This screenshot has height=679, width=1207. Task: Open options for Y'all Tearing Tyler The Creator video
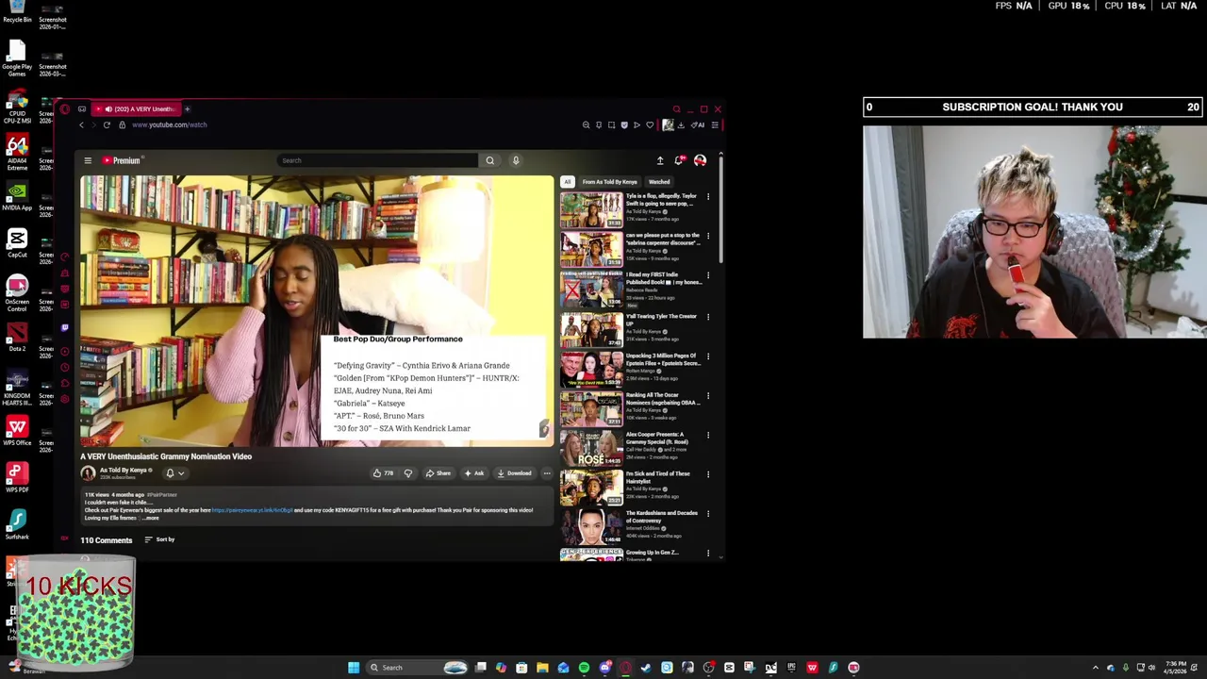pos(708,317)
